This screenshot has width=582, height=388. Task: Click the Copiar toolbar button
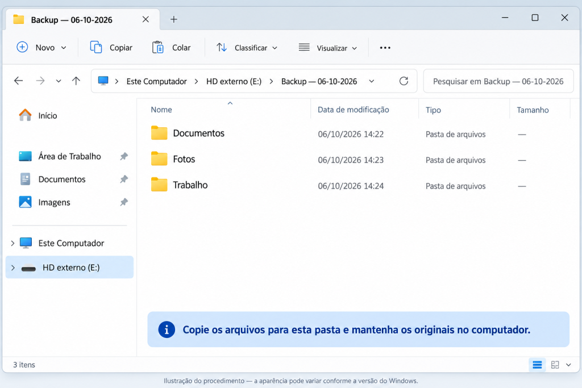click(x=111, y=48)
